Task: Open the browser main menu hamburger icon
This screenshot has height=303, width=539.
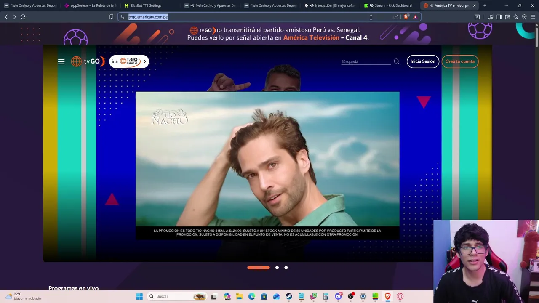Action: tap(533, 17)
